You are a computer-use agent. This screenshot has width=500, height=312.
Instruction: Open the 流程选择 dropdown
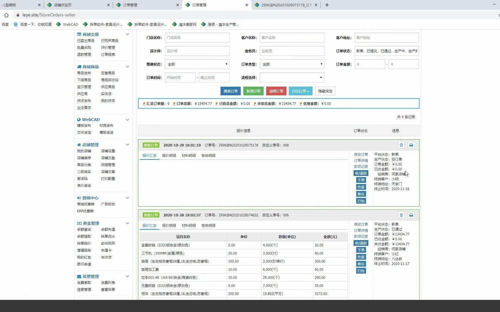292,77
